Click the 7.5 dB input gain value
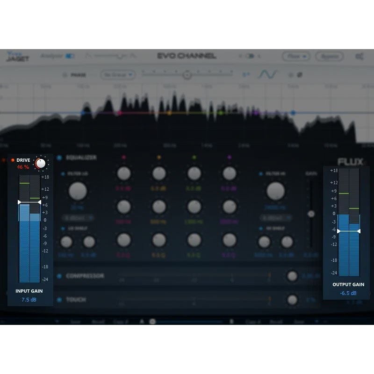This screenshot has height=374, width=374. [x=29, y=300]
